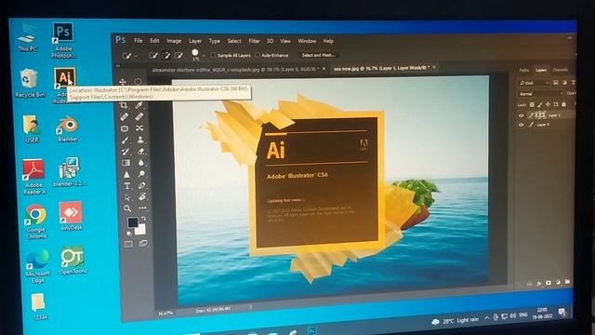Switch to the Paths tab
Viewport: 595px width, 335px height.
[524, 71]
